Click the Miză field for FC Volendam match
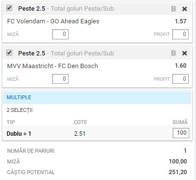 60,34
